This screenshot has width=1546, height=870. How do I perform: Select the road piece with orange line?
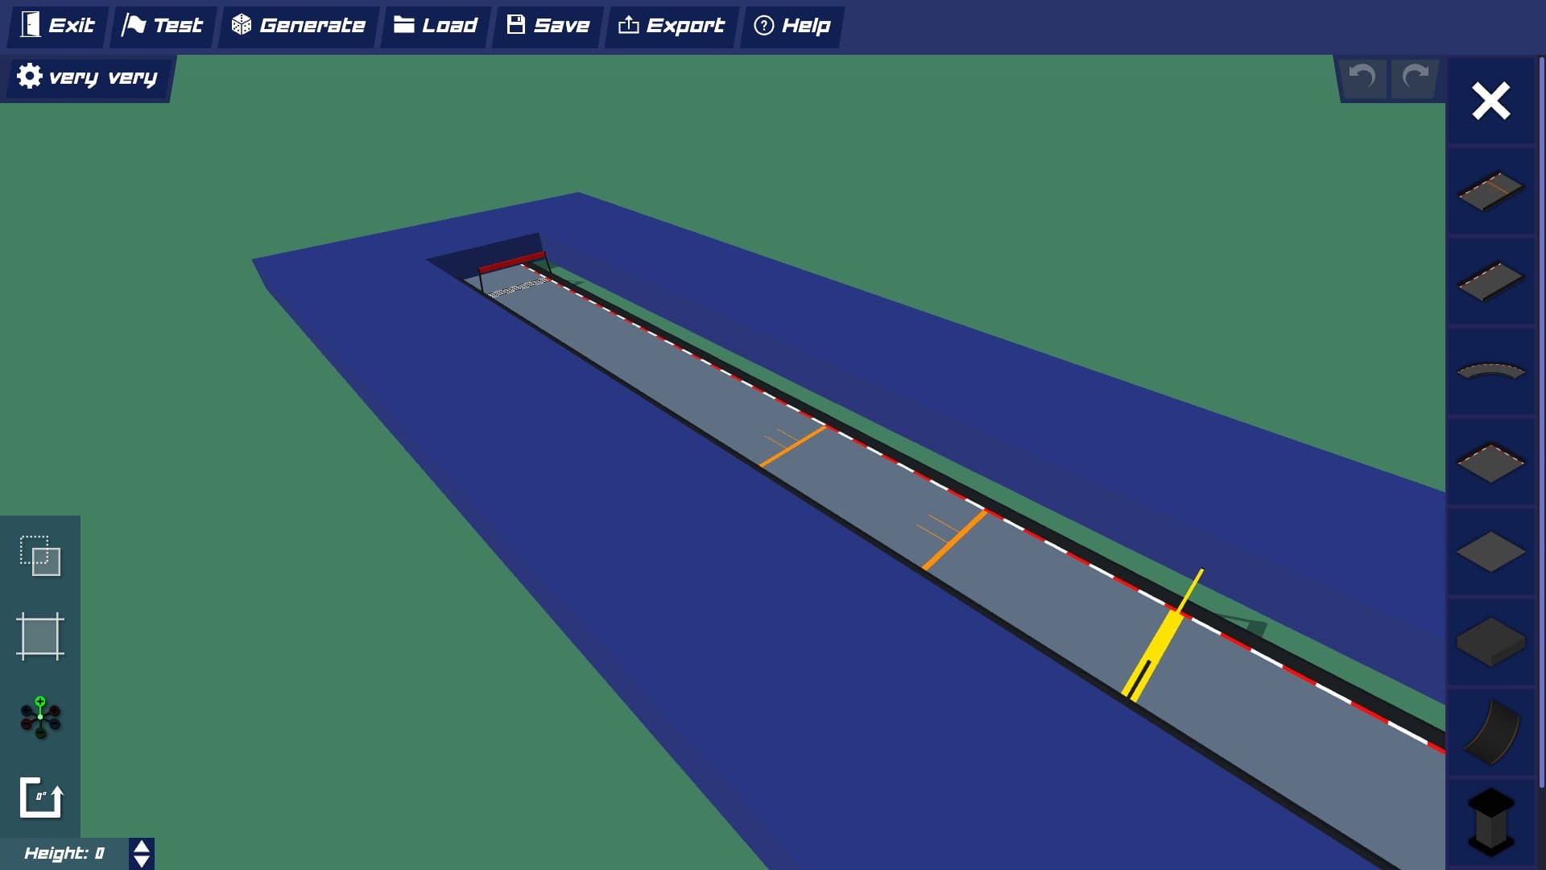pos(1490,191)
